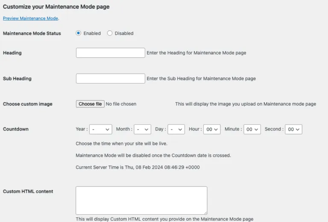The width and height of the screenshot is (328, 222).
Task: Open the Countdown Minute dropdown
Action: tap(252, 130)
